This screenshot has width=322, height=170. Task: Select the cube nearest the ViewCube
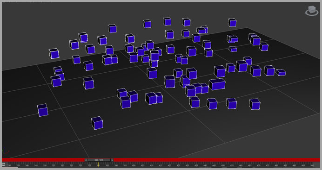(x=232, y=23)
